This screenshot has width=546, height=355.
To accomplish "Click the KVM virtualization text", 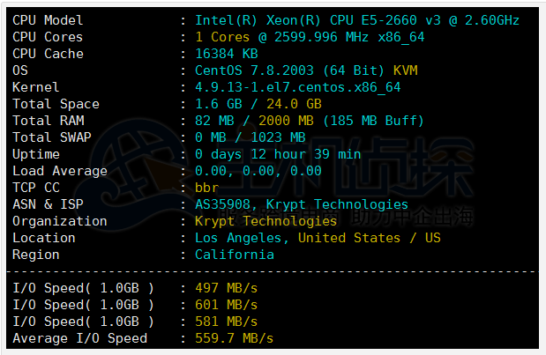I will [406, 70].
